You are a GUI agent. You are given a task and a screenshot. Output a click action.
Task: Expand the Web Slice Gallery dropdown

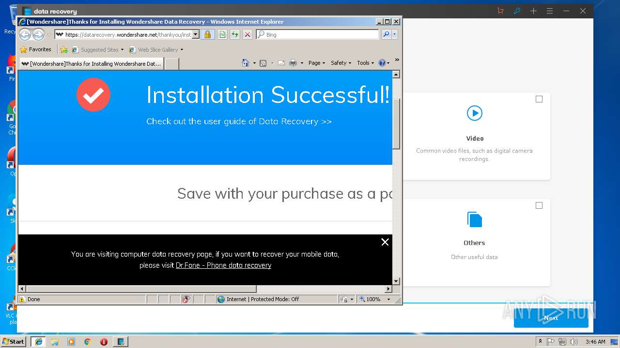182,50
